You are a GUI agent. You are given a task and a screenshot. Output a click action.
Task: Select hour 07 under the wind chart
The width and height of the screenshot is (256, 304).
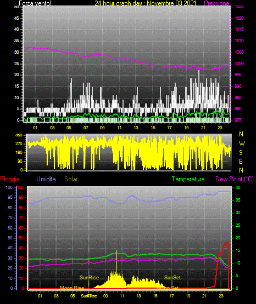point(86,128)
